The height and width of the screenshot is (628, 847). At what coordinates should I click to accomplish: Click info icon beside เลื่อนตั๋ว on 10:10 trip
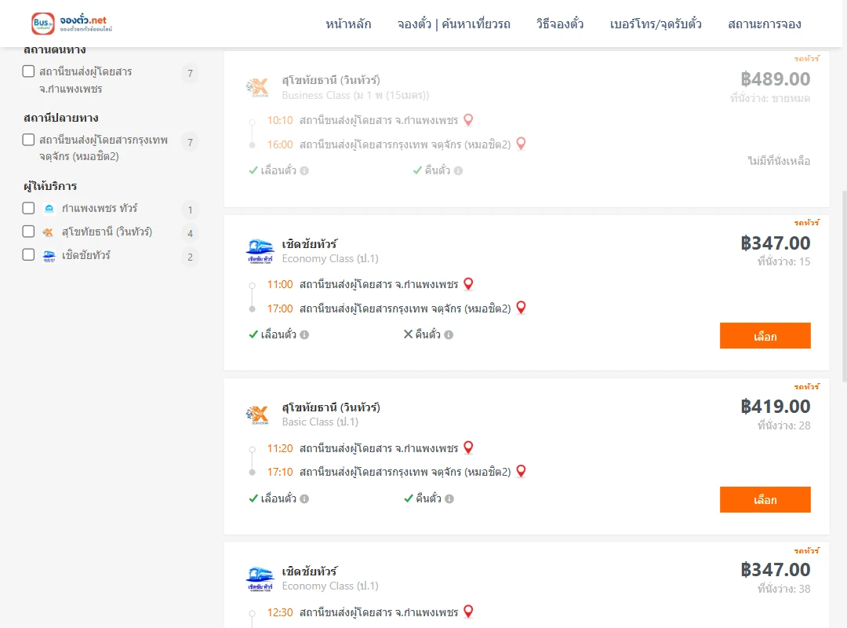tap(304, 171)
